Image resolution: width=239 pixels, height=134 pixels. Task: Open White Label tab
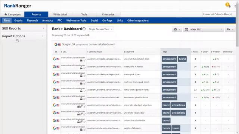click(60, 15)
